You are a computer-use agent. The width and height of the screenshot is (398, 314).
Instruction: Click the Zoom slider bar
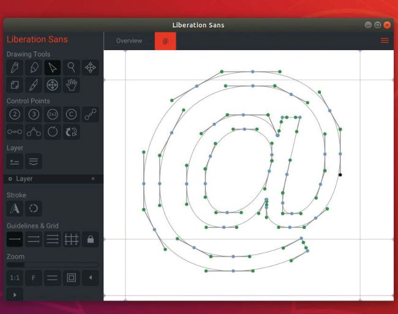pos(52,265)
